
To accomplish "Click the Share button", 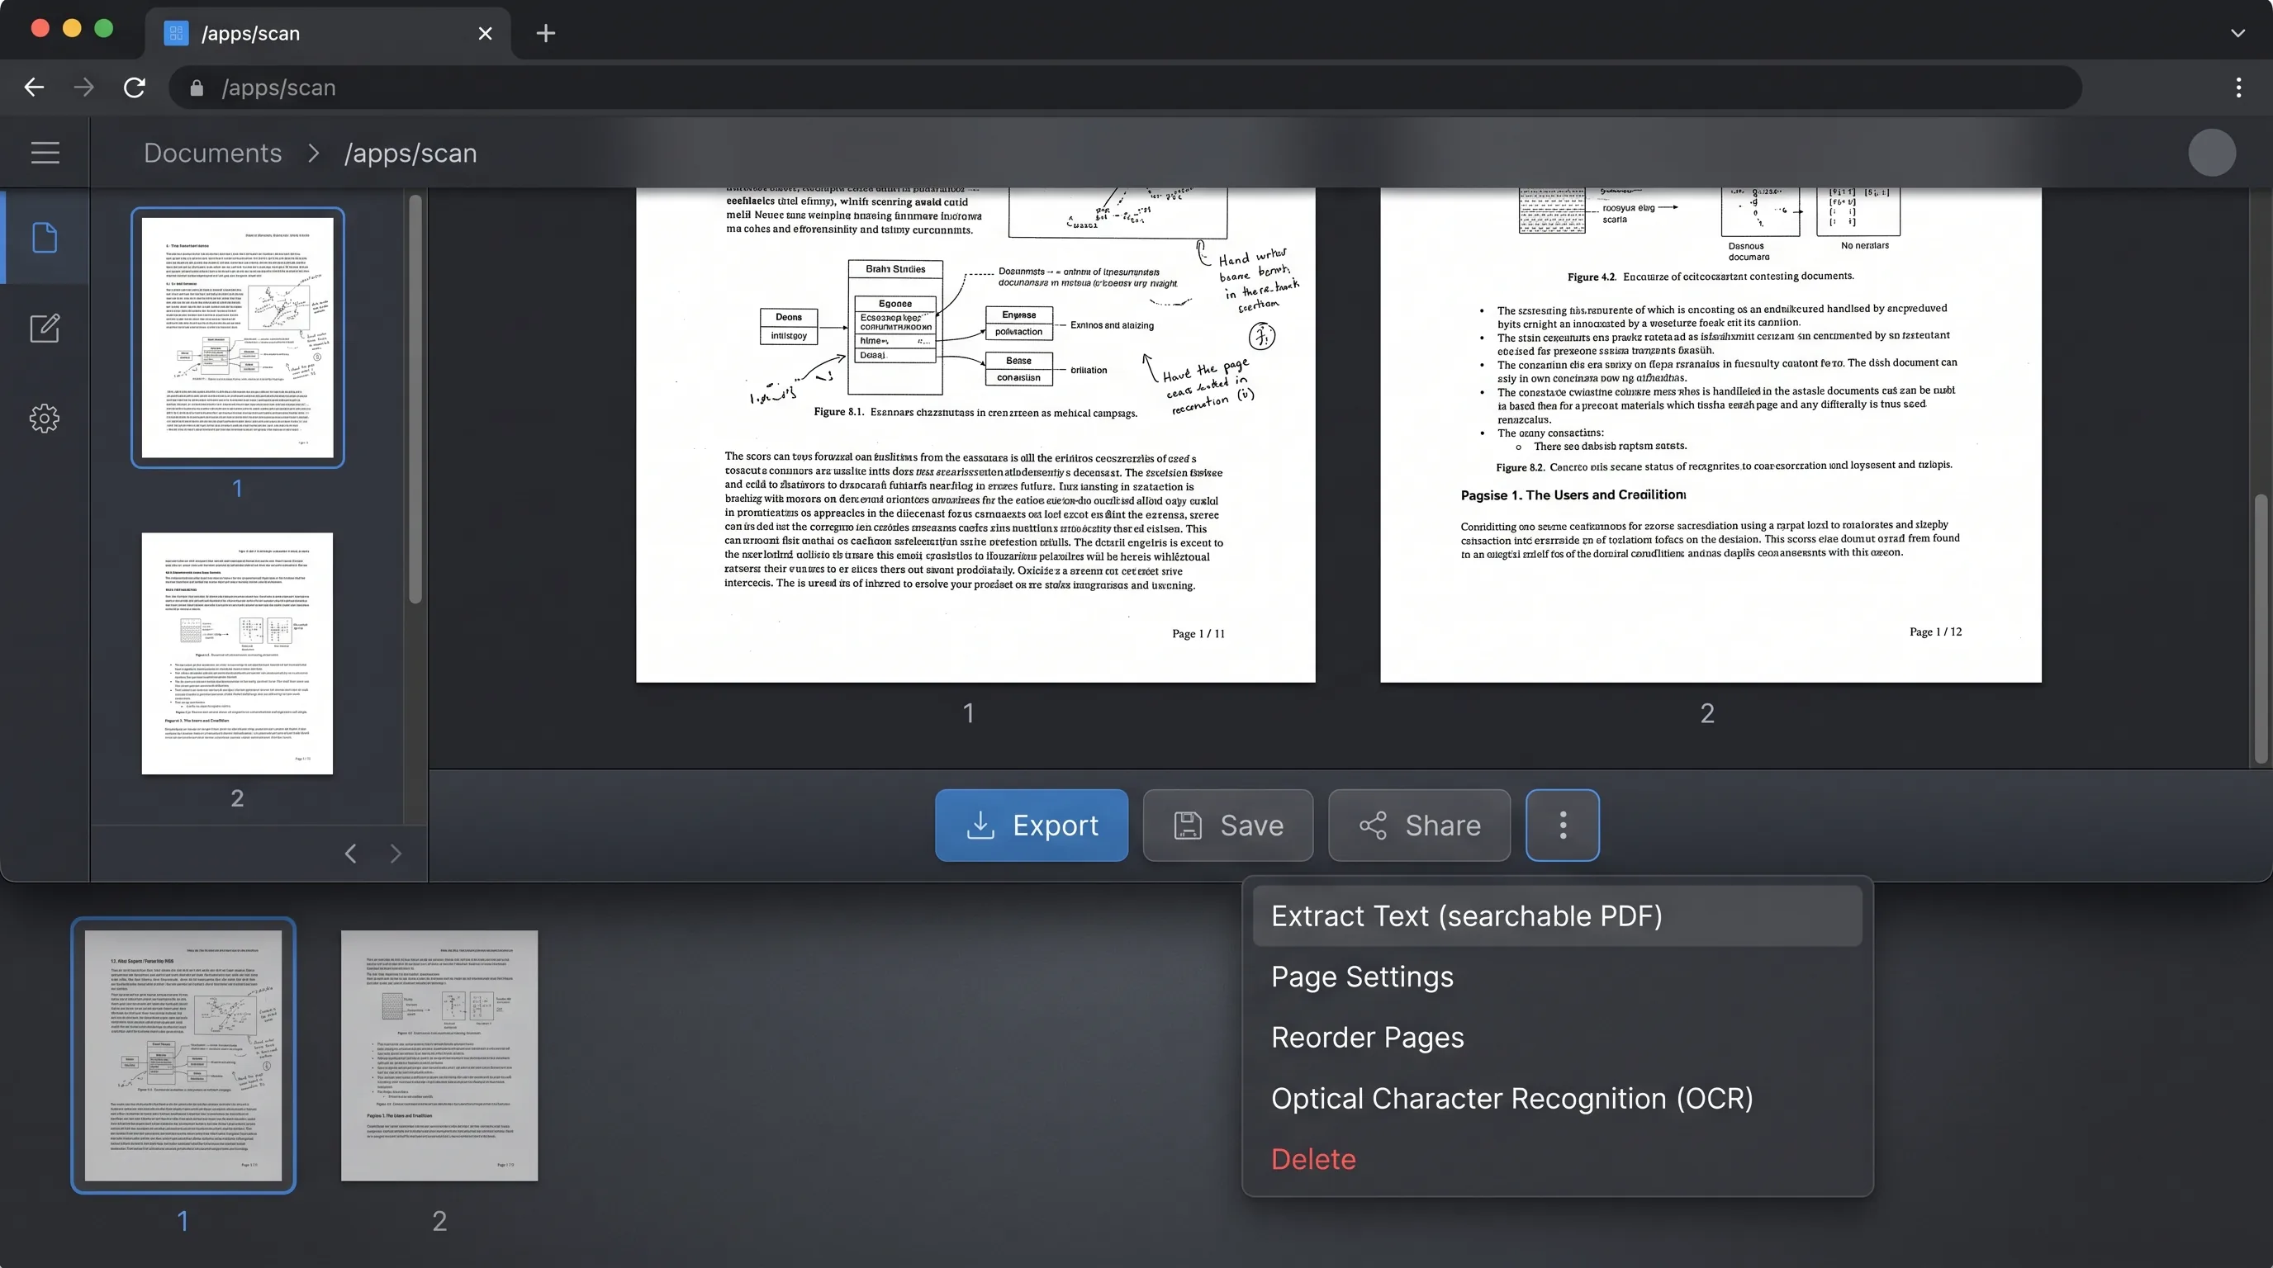I will click(x=1420, y=826).
